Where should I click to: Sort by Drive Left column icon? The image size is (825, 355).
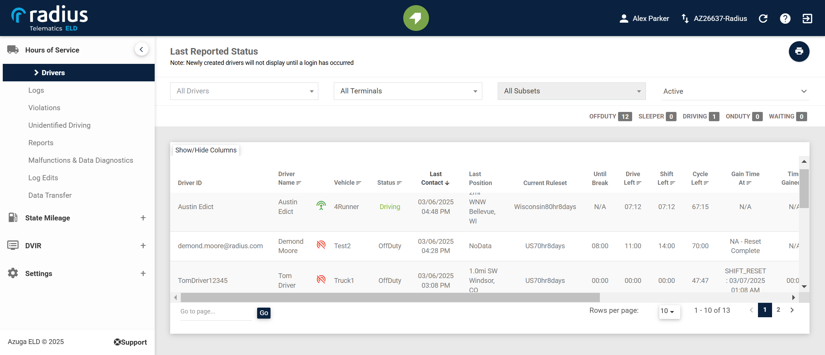[639, 183]
